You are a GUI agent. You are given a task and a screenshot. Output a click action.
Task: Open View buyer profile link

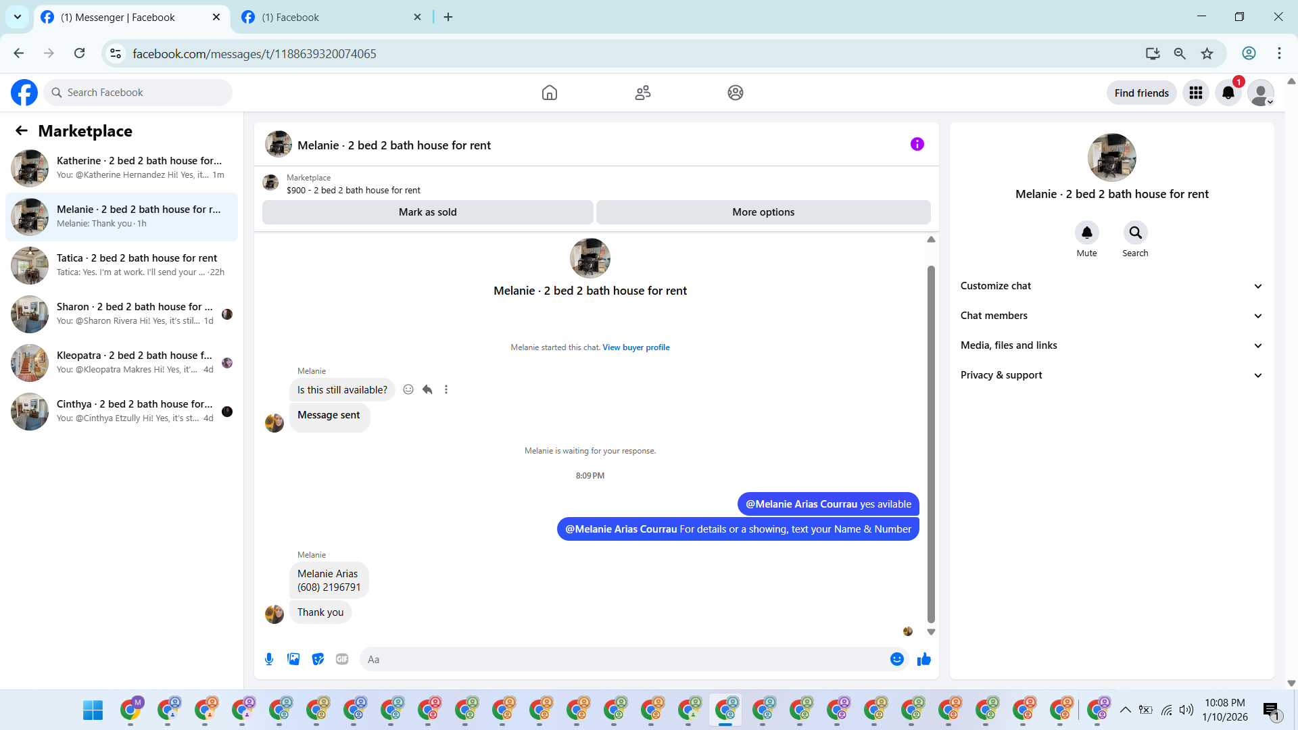pyautogui.click(x=635, y=347)
